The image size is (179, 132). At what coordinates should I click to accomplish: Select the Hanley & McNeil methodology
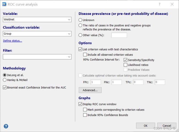5,80
